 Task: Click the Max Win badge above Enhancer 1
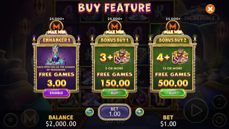[57, 28]
